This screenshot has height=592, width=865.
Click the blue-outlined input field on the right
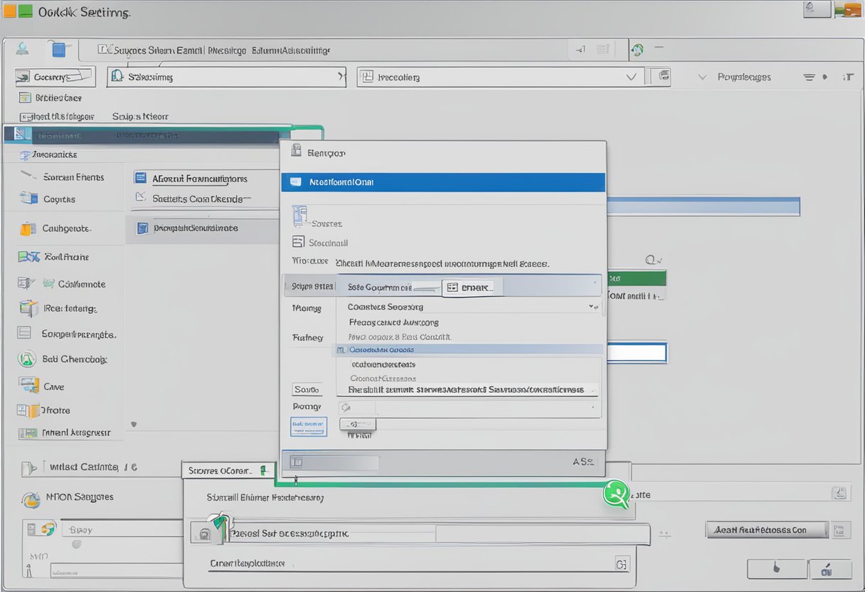(635, 352)
